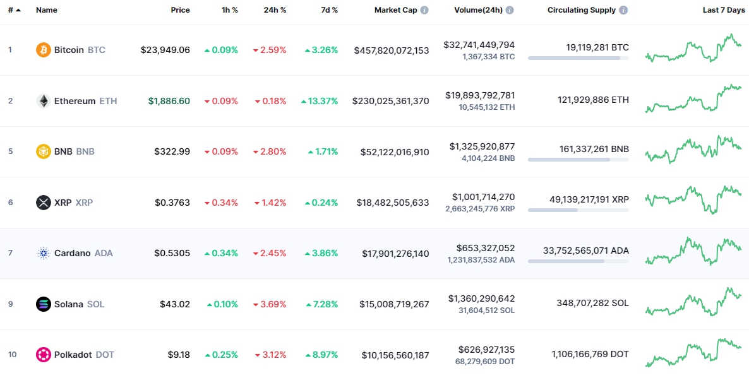The width and height of the screenshot is (749, 378).
Task: Sort by rank using # column header
Action: (x=15, y=10)
